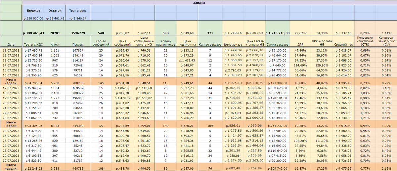
Task: Click the overall ДРР value 22,67%
Action: (300, 33)
